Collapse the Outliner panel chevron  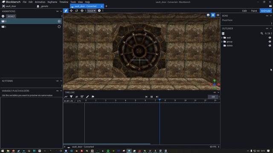tap(271, 28)
